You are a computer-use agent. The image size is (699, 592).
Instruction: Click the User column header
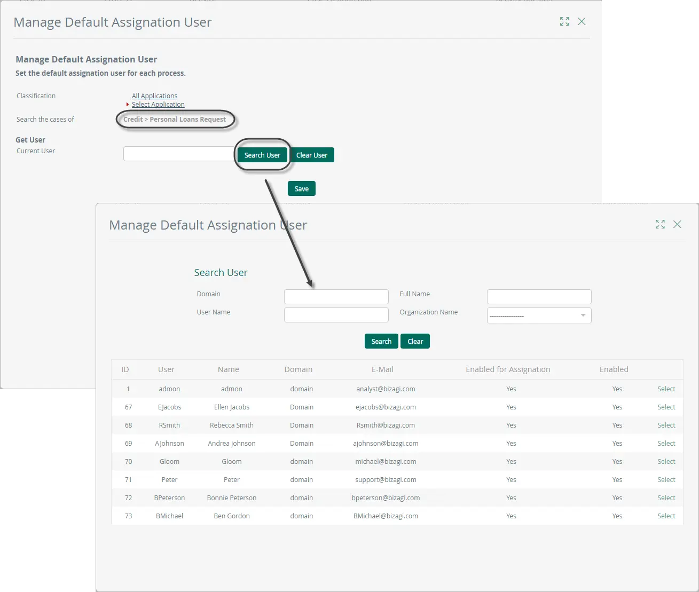pyautogui.click(x=166, y=369)
